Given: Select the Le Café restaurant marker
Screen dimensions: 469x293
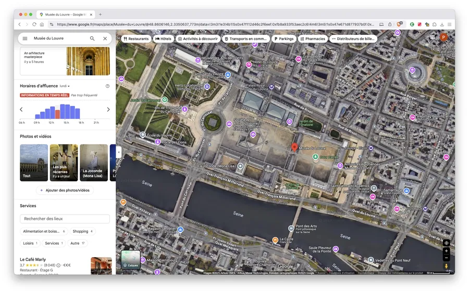Looking at the screenshot, I should pyautogui.click(x=275, y=240).
